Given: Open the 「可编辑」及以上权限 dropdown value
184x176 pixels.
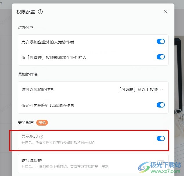Looking at the screenshot, I should (138, 89).
